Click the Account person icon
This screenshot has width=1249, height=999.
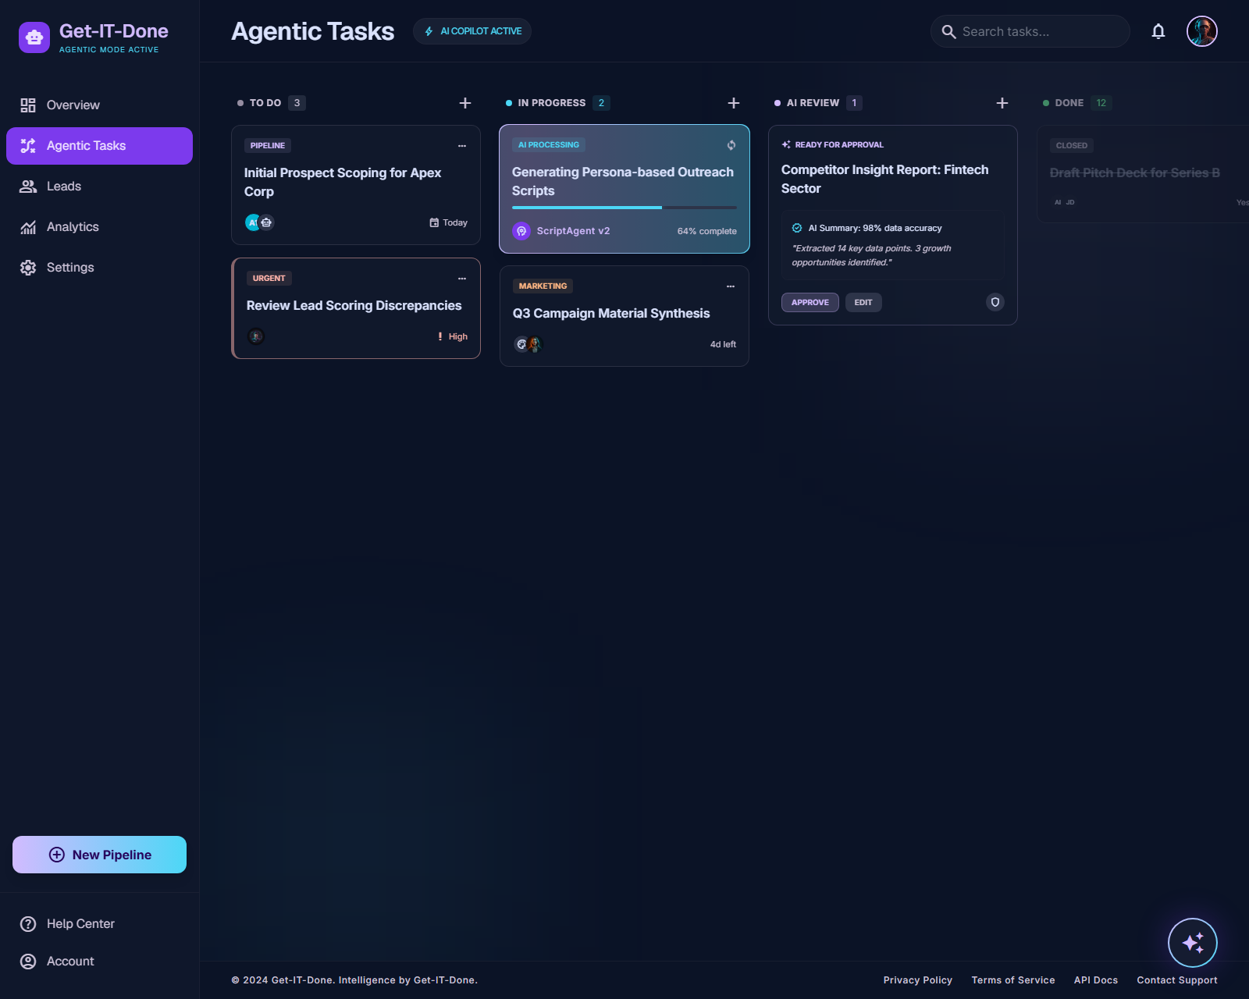coord(28,962)
